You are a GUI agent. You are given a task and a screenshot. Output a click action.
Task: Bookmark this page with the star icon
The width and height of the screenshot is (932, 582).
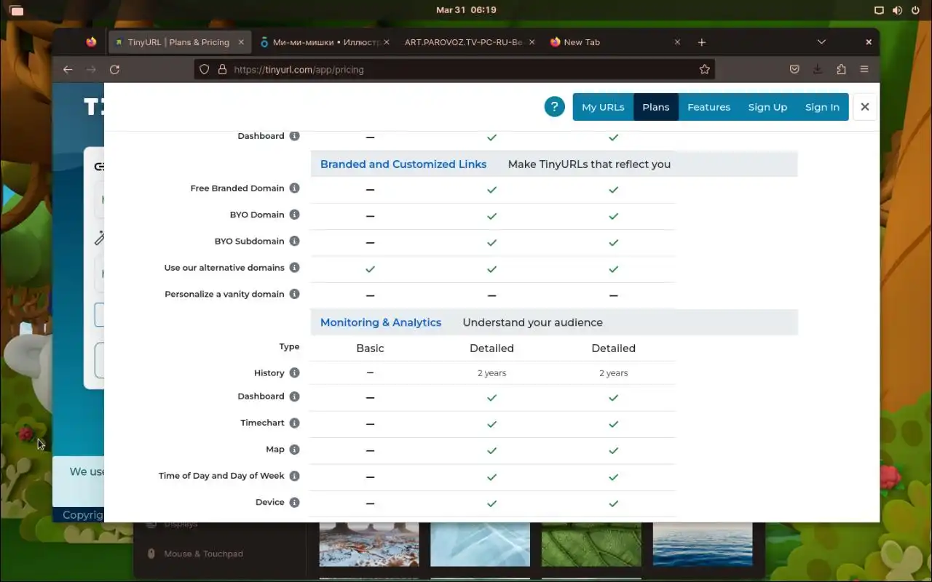click(704, 69)
